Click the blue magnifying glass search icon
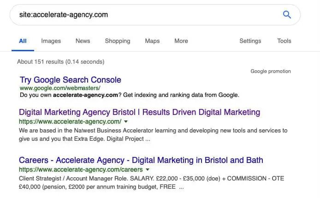The image size is (320, 198). point(287,15)
